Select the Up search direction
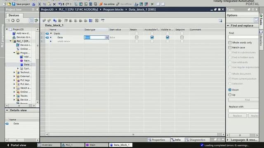Screen dimensions: 264x148 230,95
